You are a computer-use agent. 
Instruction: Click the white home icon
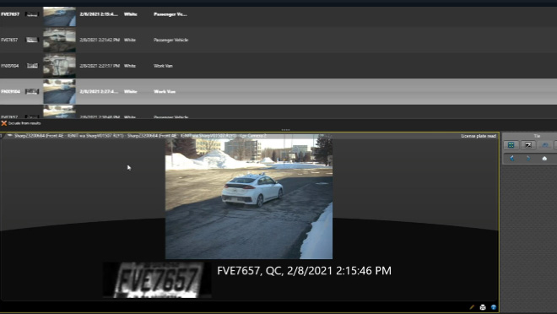coord(544,159)
